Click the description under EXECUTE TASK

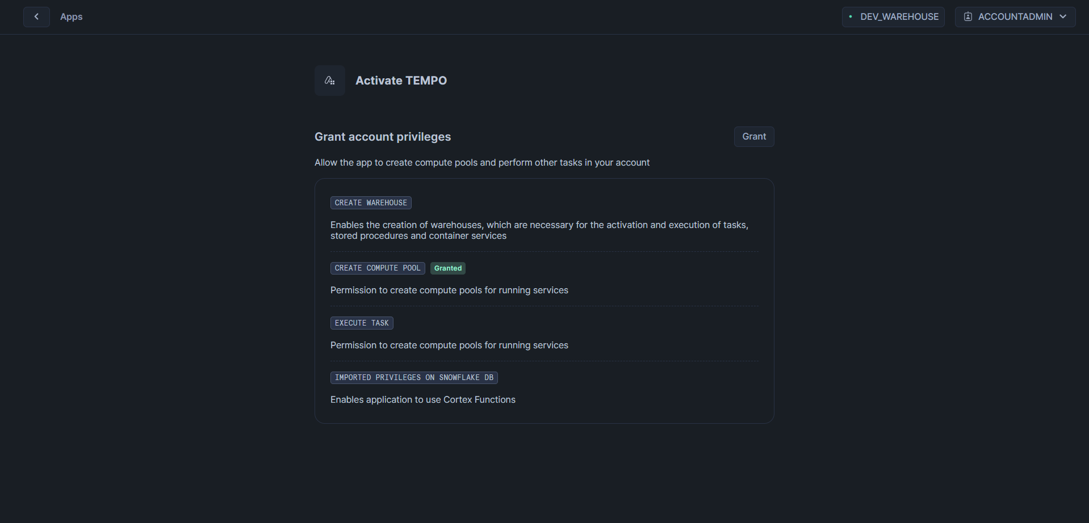449,345
